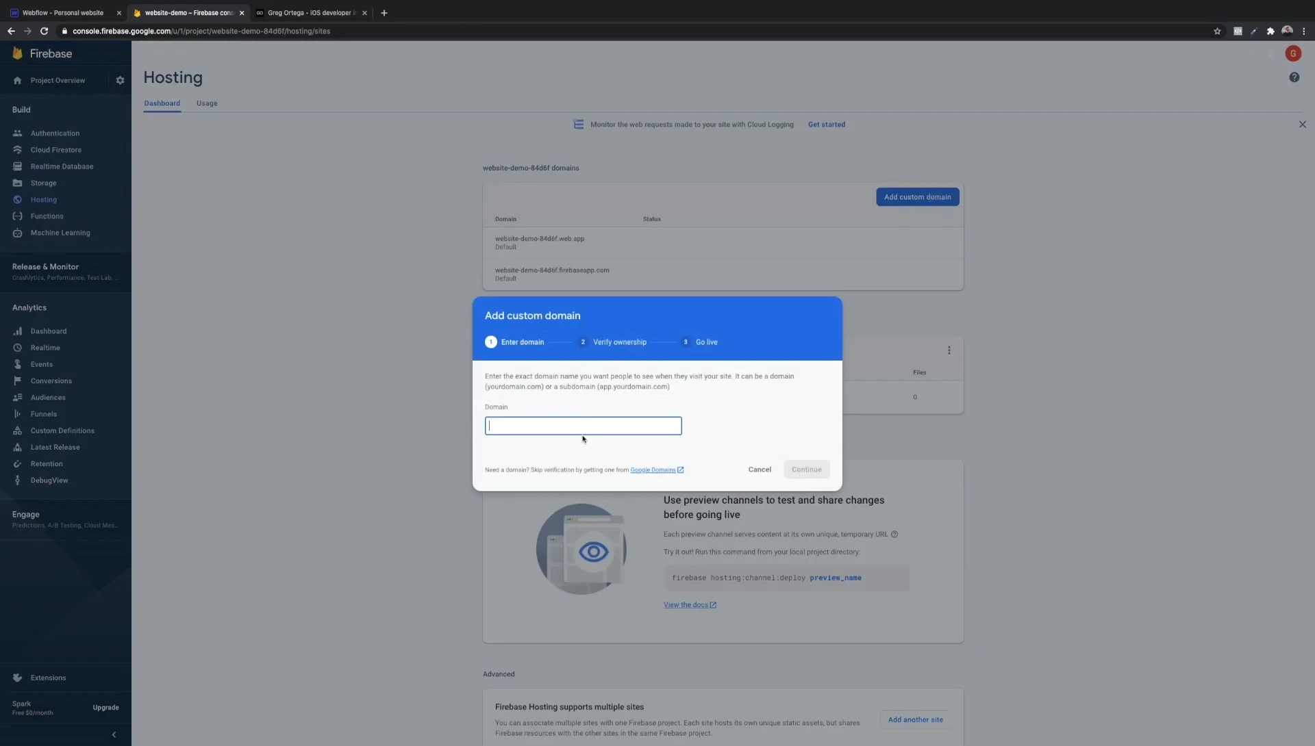Bookmark this page with star icon
Screen dimensions: 1315x746
(1217, 31)
